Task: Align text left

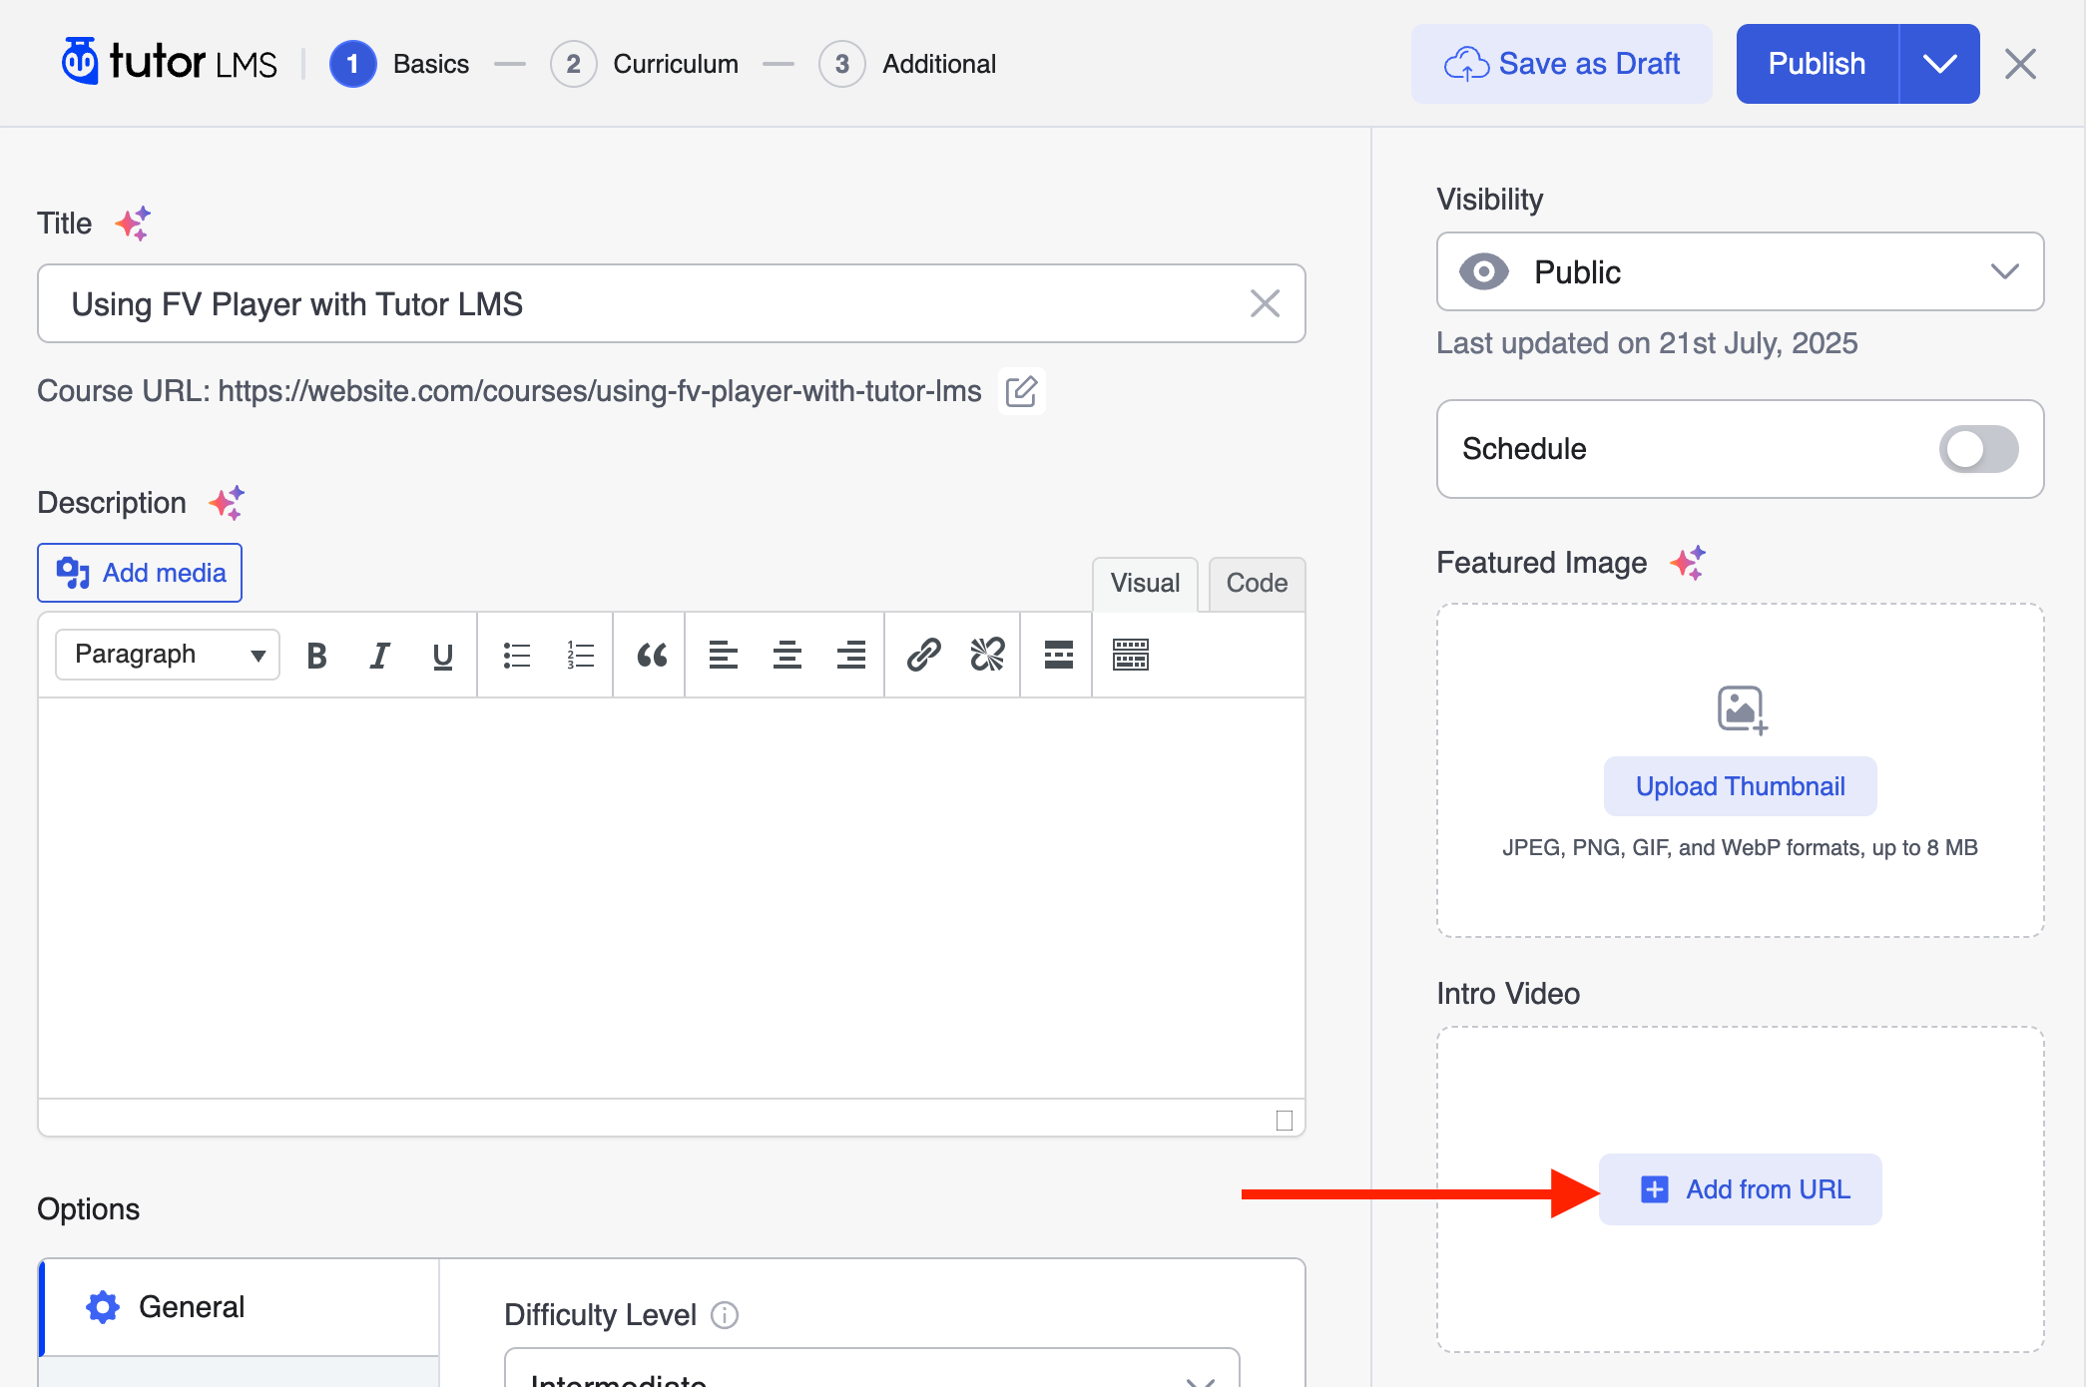Action: 724,656
